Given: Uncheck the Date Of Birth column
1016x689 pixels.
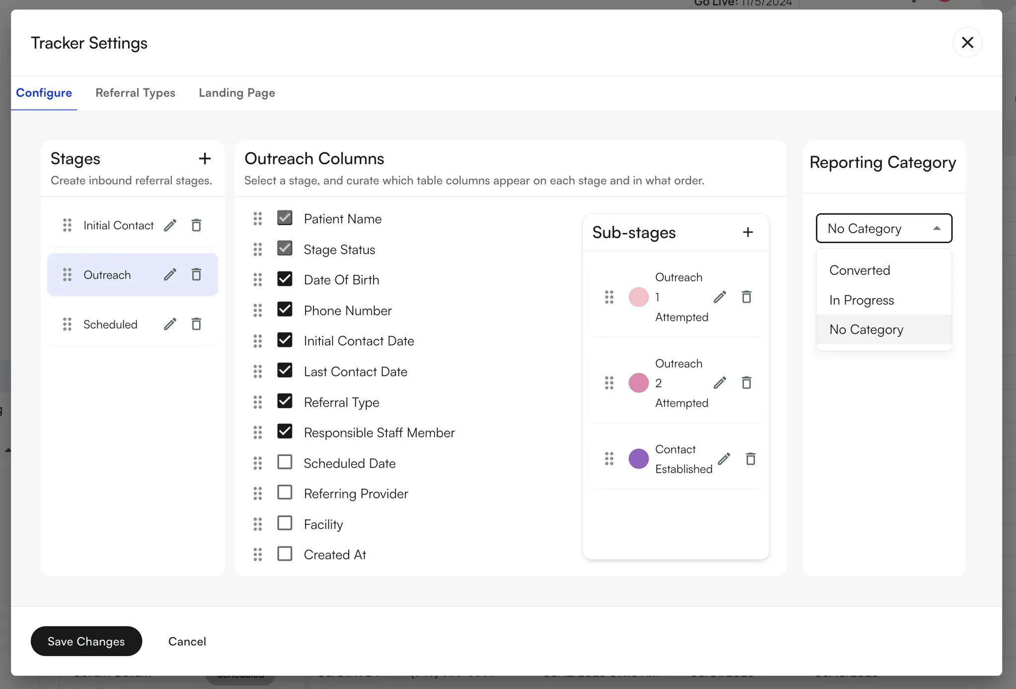Looking at the screenshot, I should [x=285, y=279].
